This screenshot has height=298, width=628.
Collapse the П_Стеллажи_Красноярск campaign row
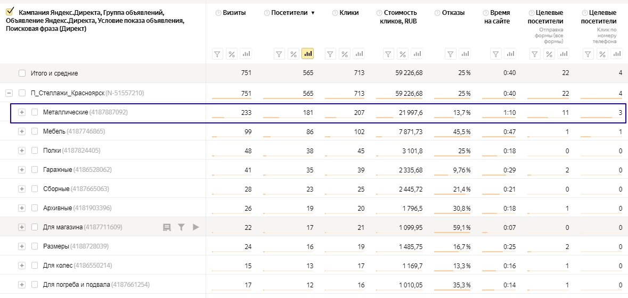9,93
